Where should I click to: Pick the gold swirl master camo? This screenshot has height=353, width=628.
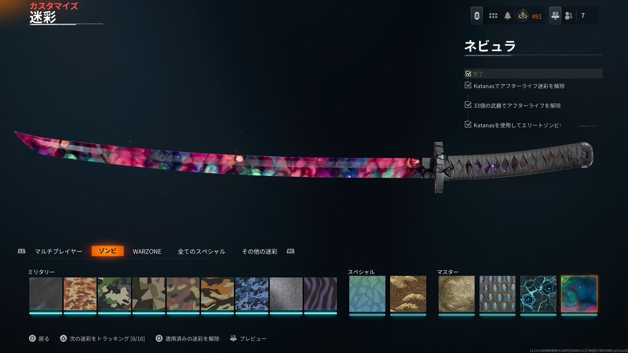(x=456, y=294)
